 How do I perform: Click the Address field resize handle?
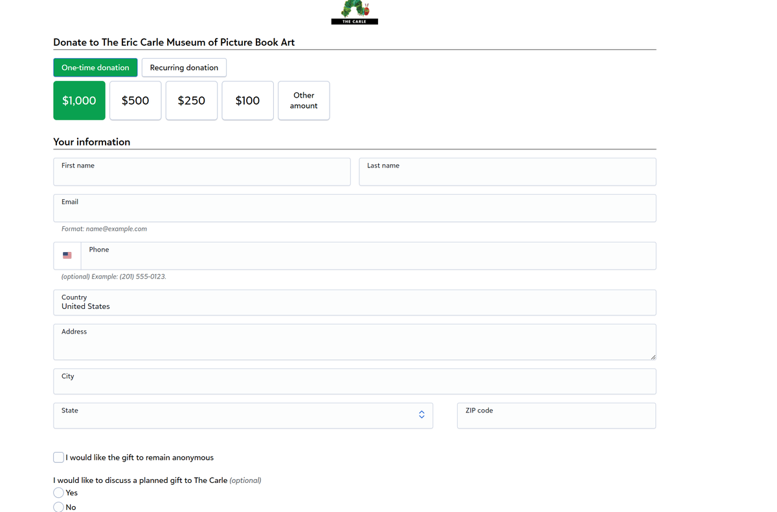(x=653, y=356)
